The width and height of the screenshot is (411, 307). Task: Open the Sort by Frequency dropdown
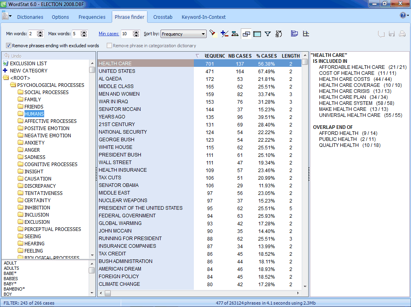click(x=203, y=34)
